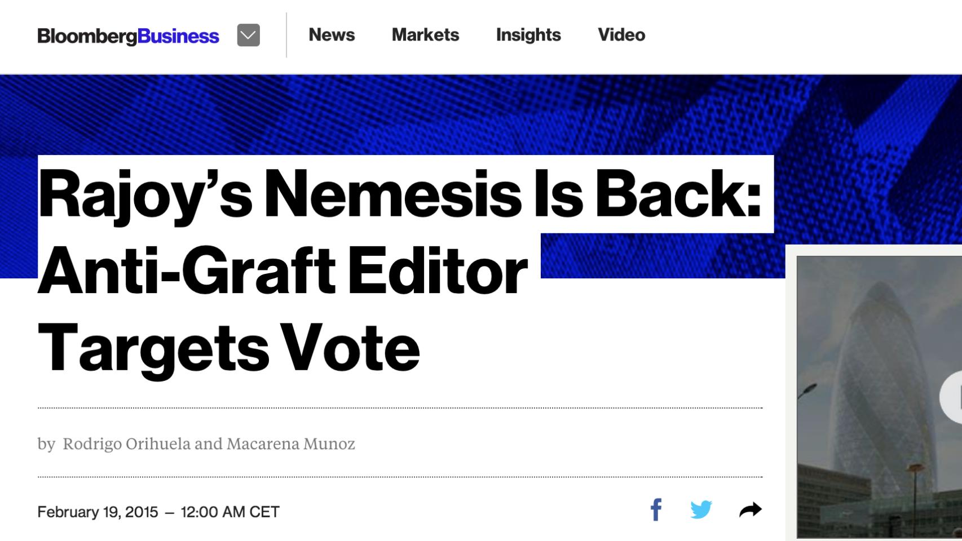Select the February 19, 2015 timestamp

tap(158, 512)
